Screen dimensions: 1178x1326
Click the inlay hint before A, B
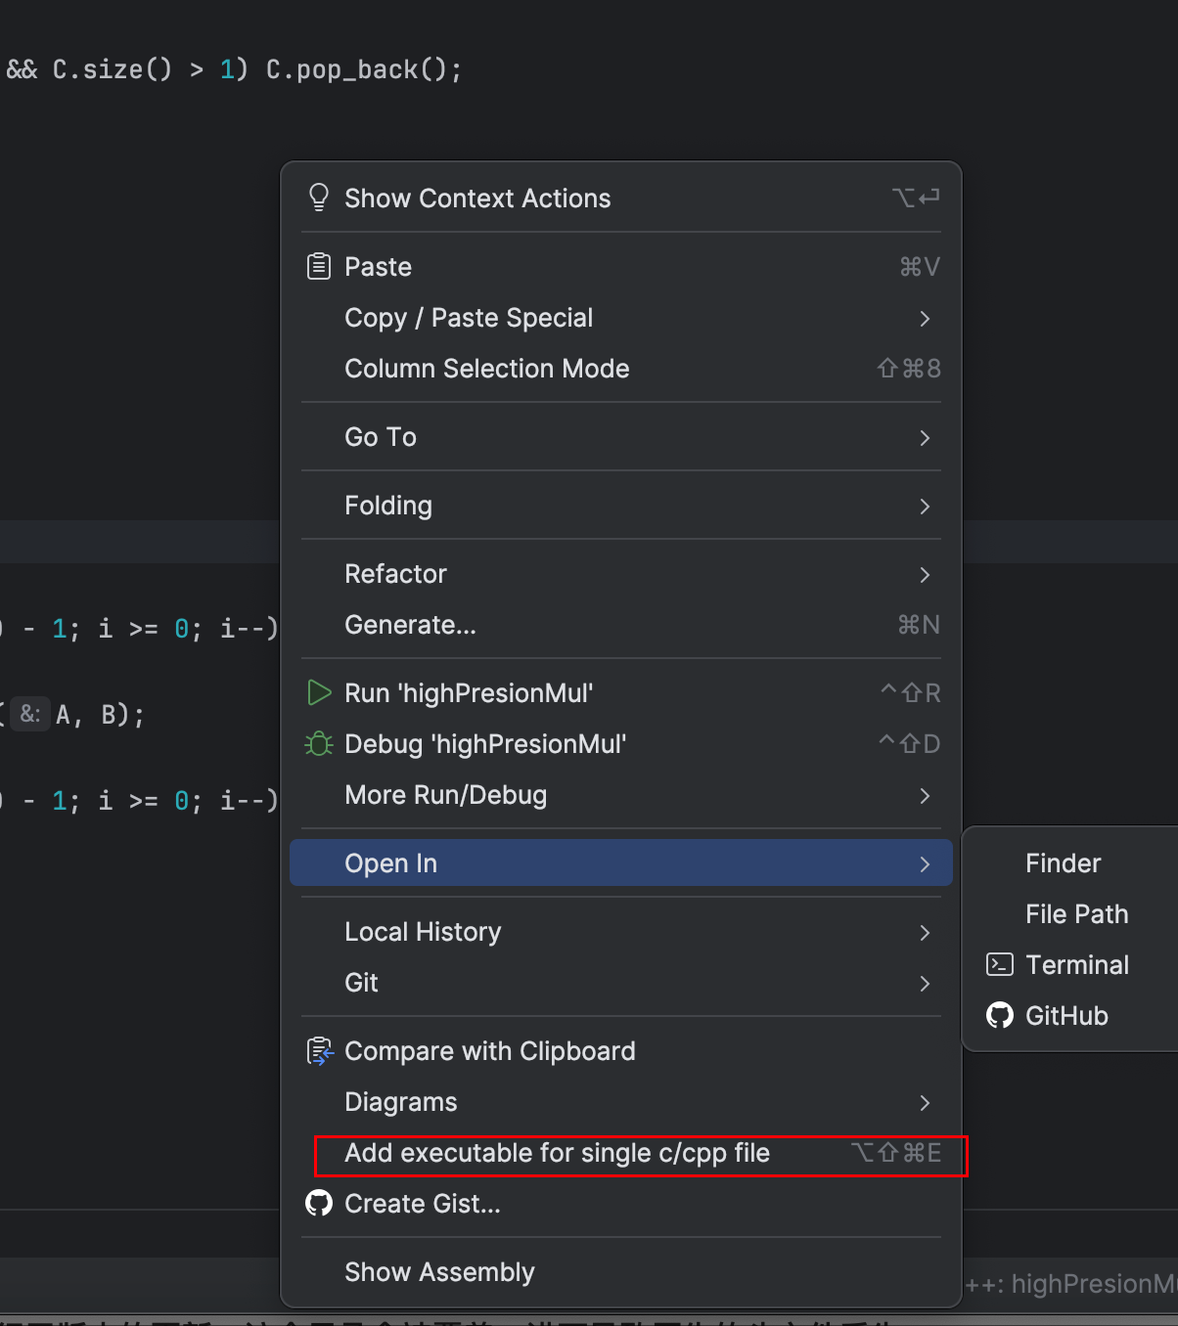coord(30,715)
